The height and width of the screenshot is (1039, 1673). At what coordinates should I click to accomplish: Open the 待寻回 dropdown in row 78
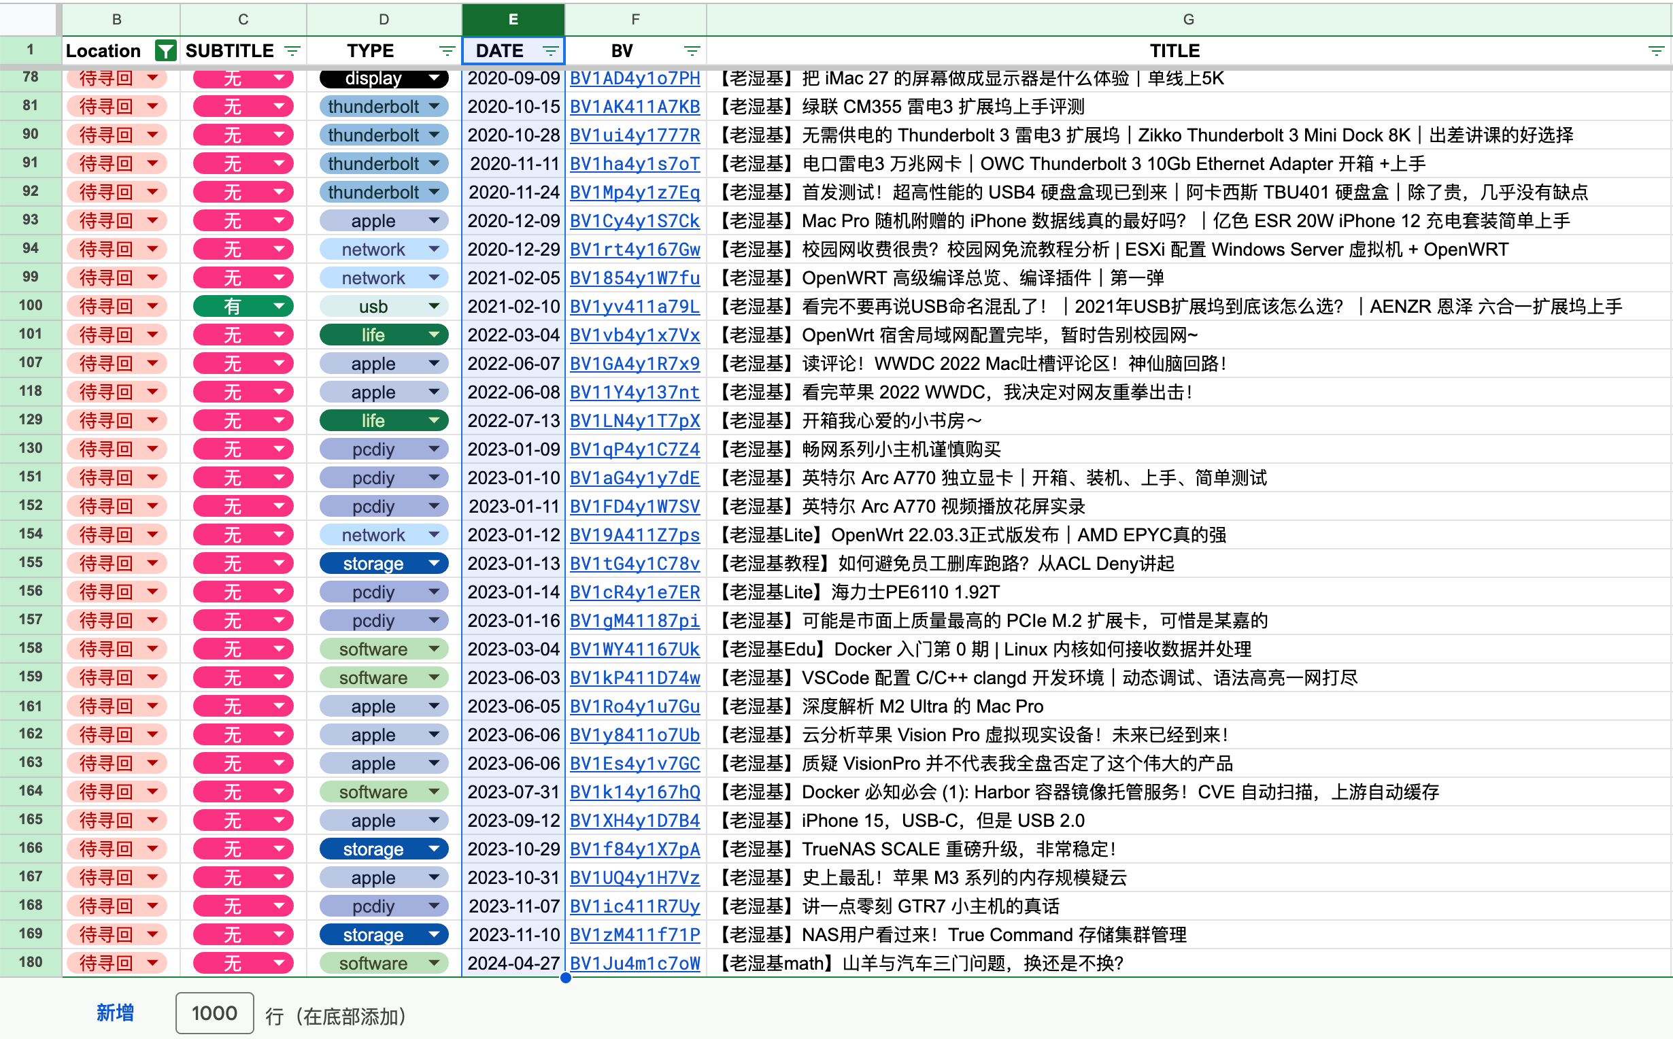pos(152,78)
